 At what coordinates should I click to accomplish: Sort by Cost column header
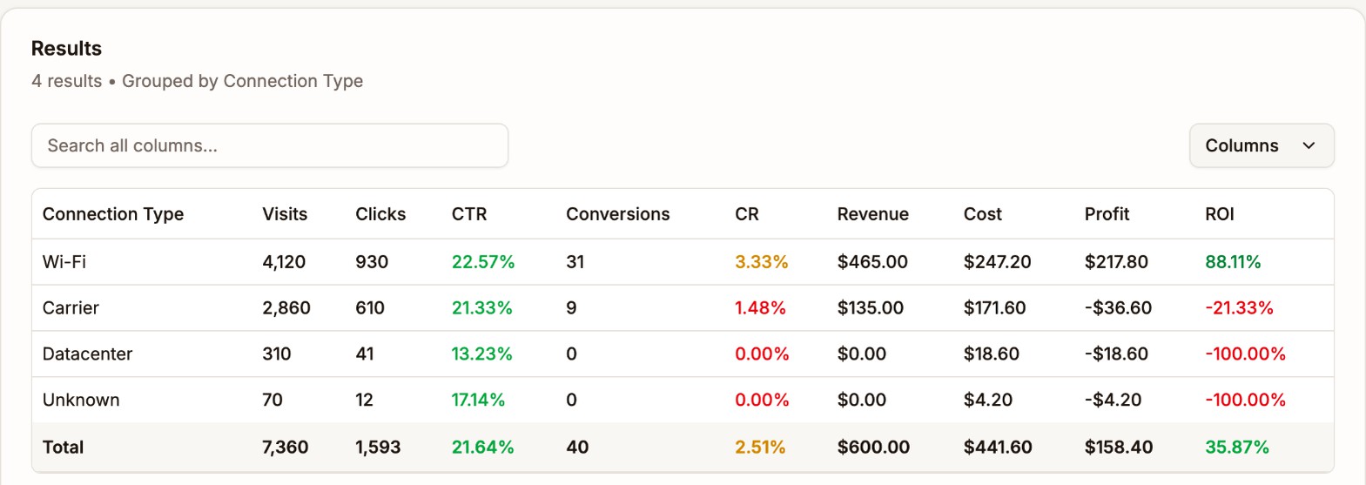983,214
